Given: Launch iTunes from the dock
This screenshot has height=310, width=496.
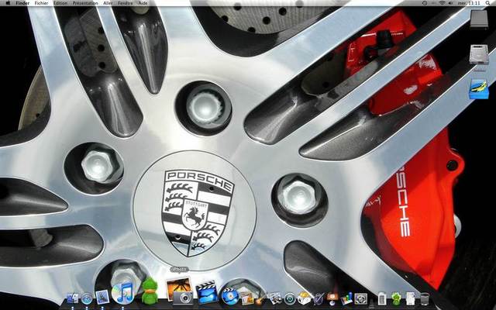Looking at the screenshot, I should point(123,293).
